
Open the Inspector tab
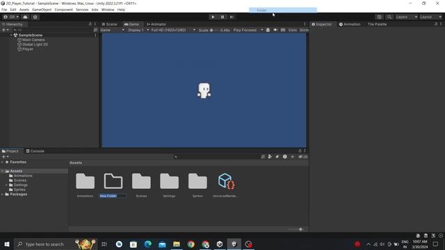coord(322,24)
